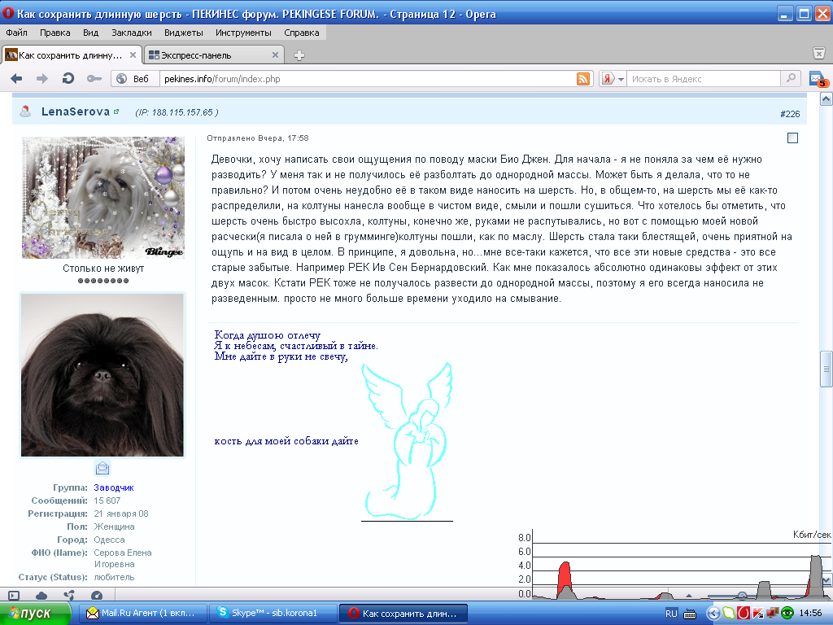Screen dimensions: 833x625
Task: Select the 'Как сохранить длинну' tab
Action: pyautogui.click(x=71, y=55)
